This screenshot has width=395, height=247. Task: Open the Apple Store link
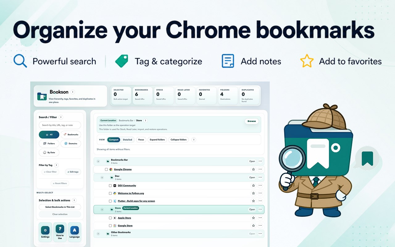tap(124, 218)
